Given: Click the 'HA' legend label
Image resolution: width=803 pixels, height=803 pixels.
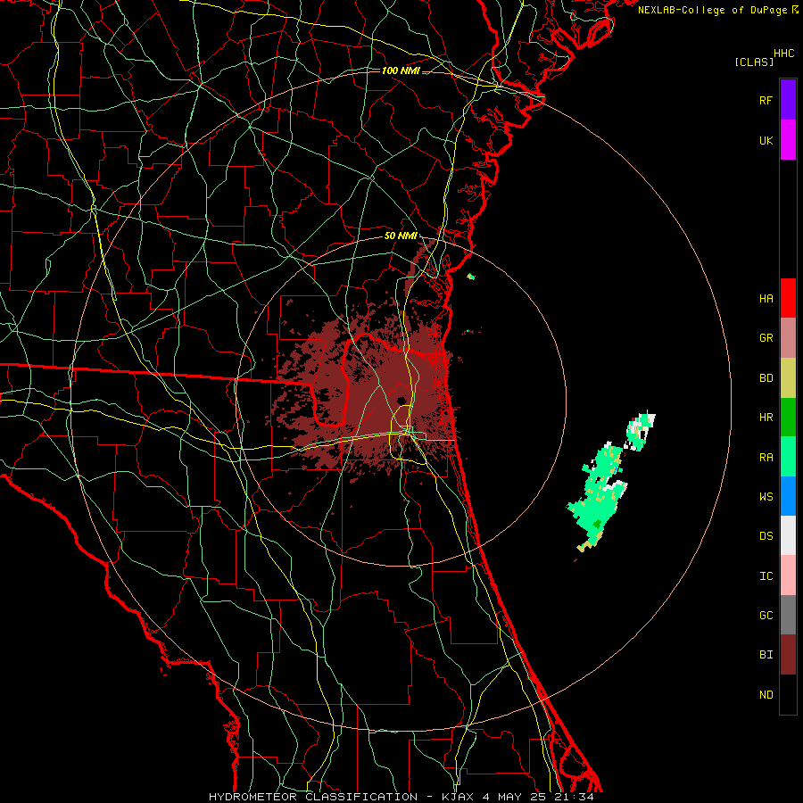Looking at the screenshot, I should coord(766,298).
